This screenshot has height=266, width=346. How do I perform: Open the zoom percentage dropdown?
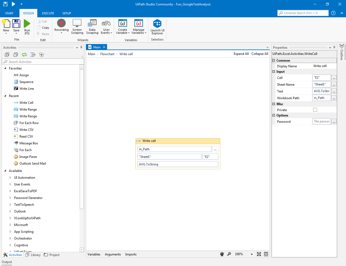point(252,254)
